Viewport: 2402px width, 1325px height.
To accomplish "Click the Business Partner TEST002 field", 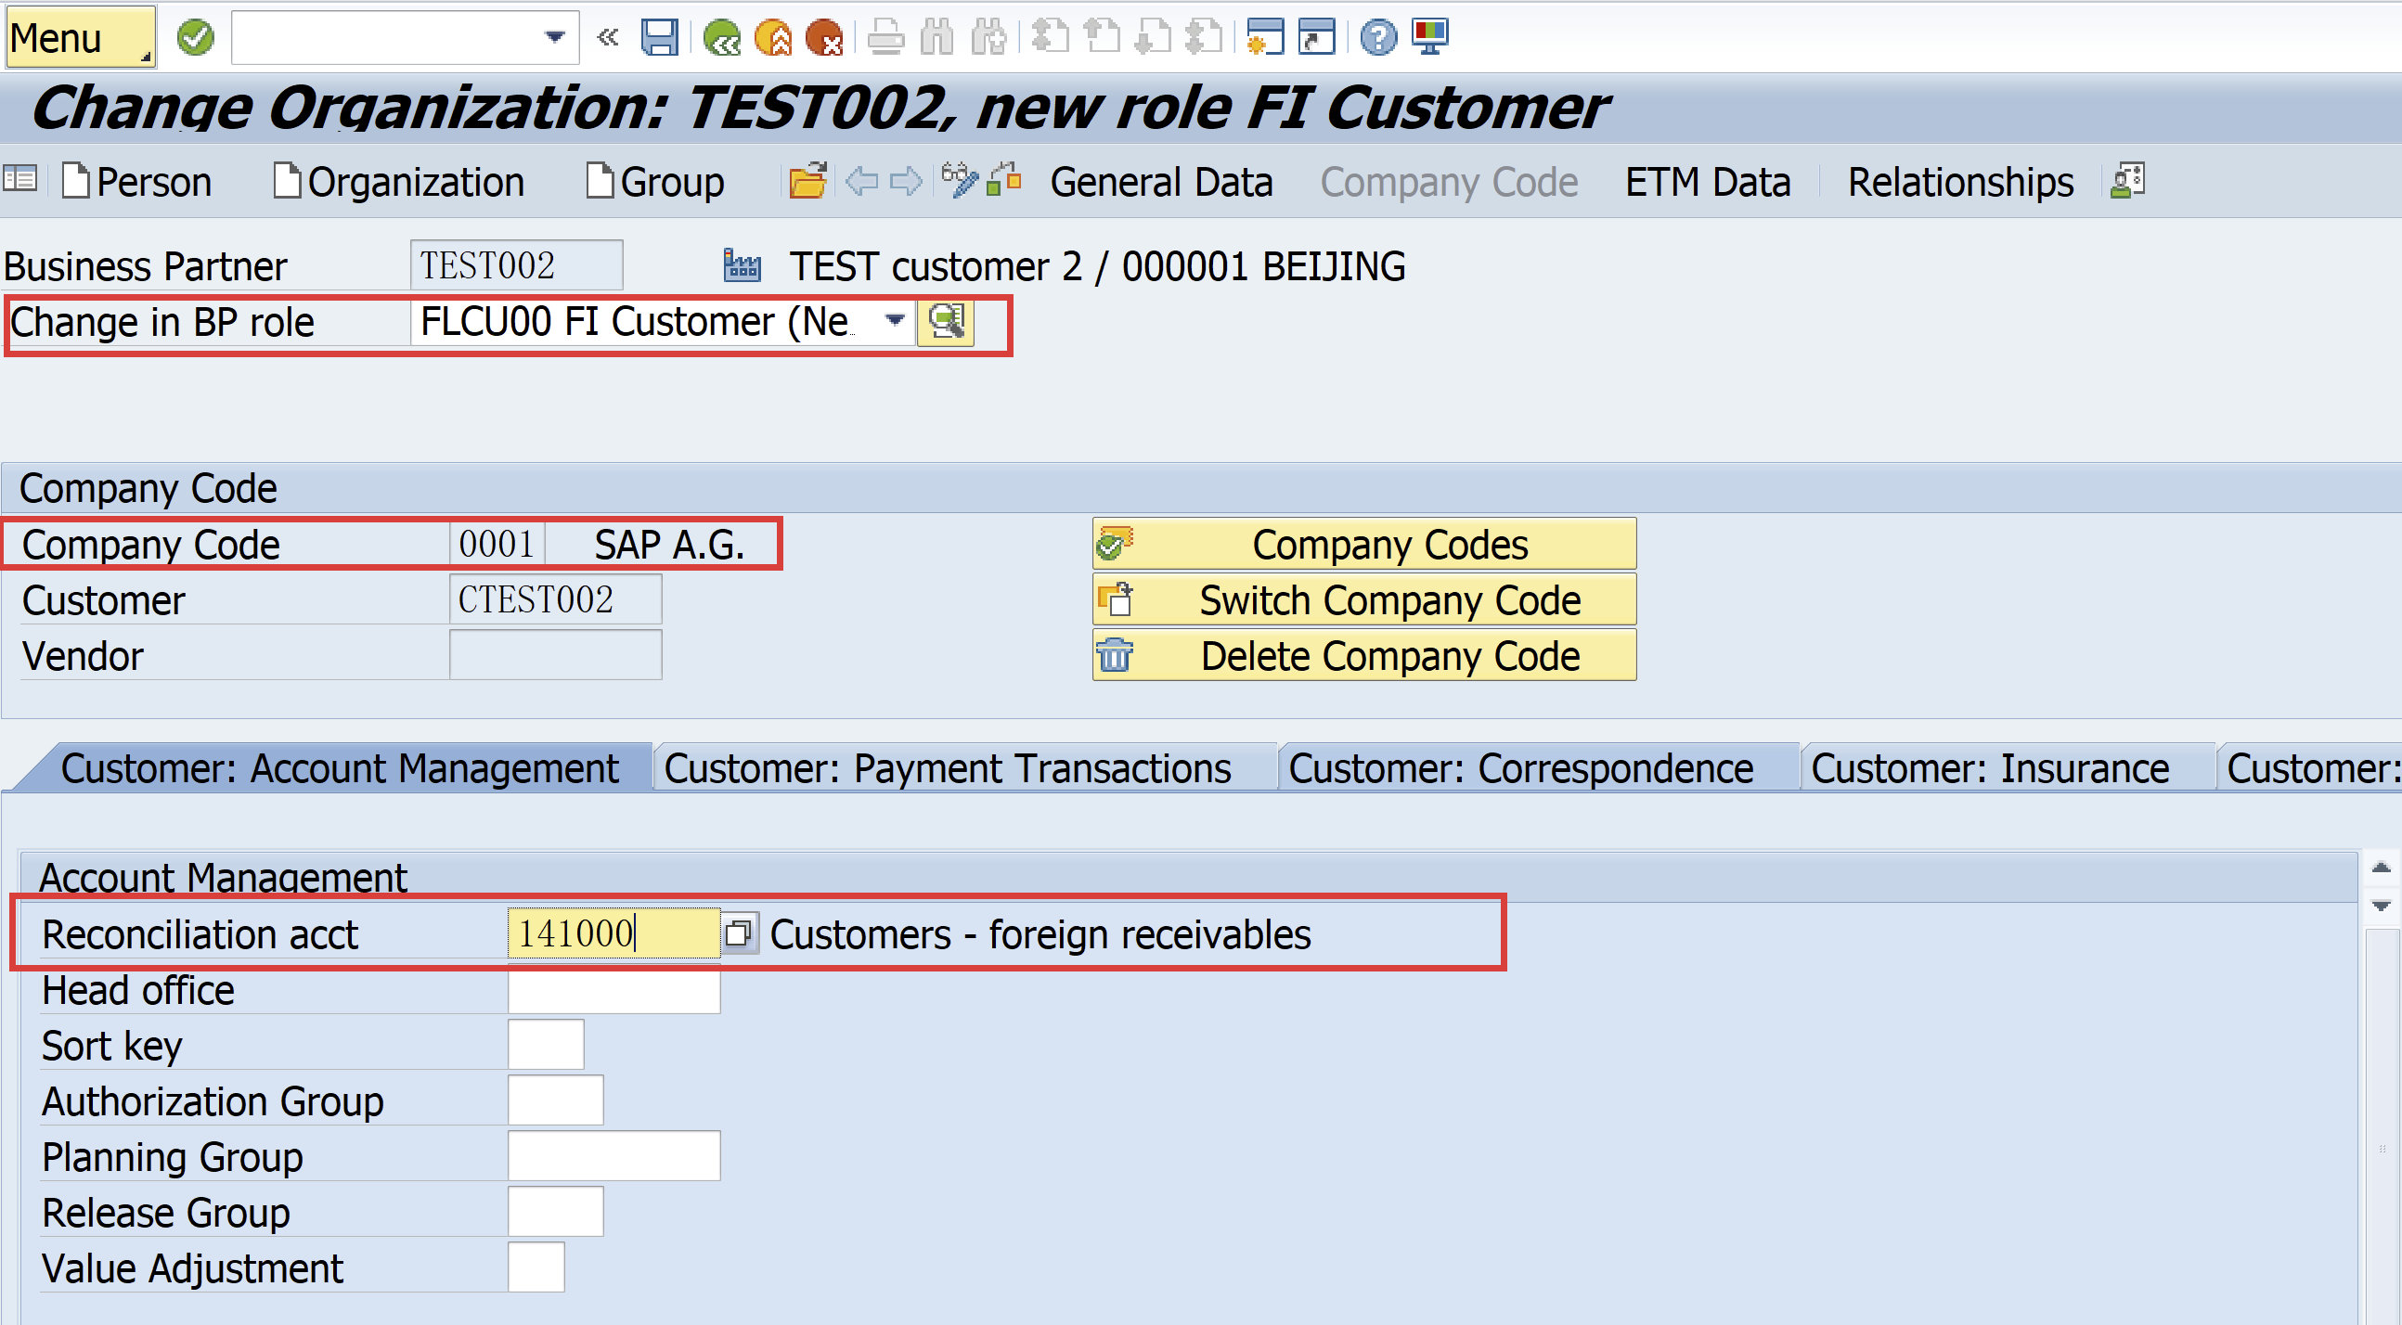I will click(x=516, y=265).
